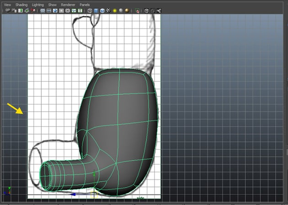This screenshot has height=205, width=288.
Task: Select the Smooth Shade All blue cube icon
Action: (96, 10)
